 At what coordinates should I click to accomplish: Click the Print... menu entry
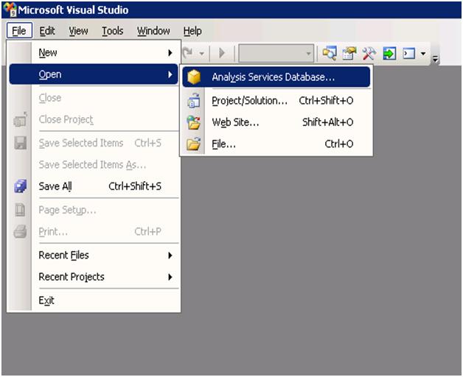tap(94, 232)
